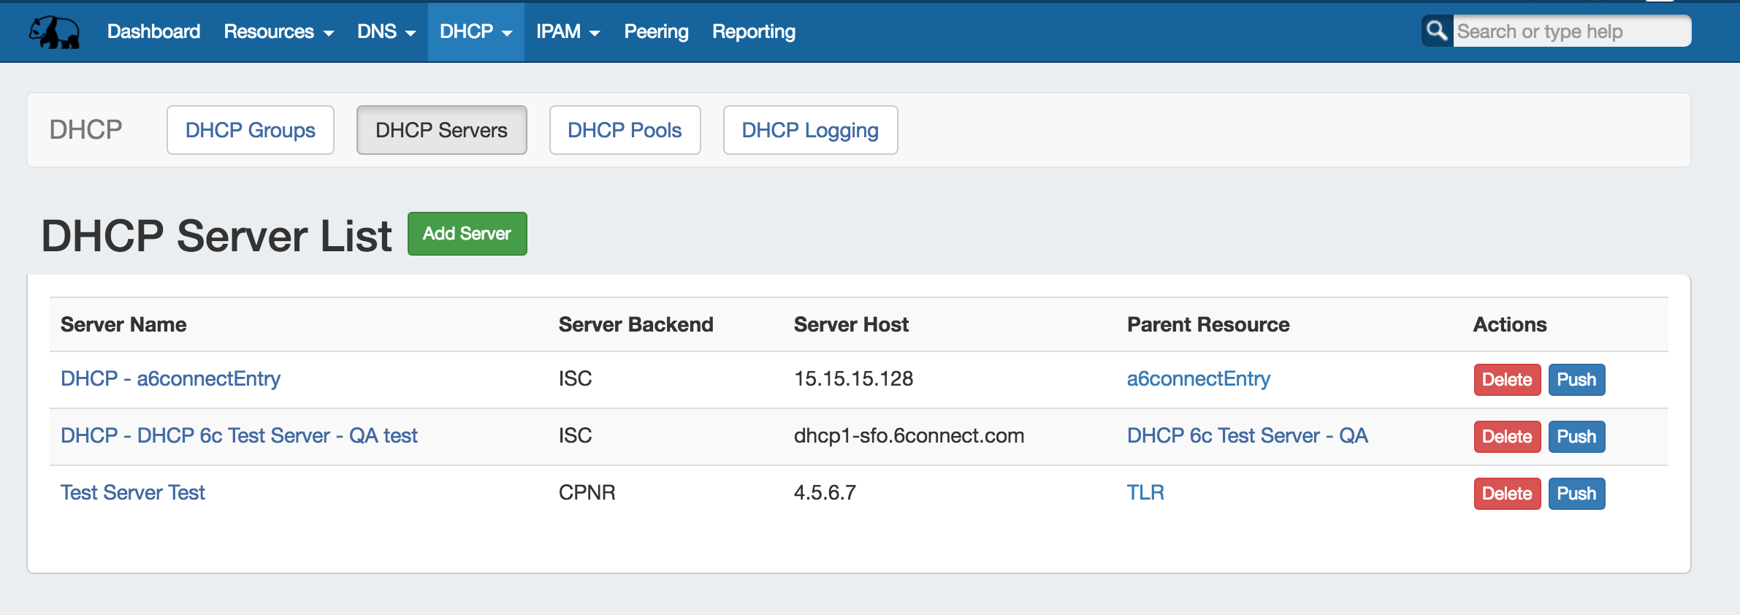1740x615 pixels.
Task: Open the Peering menu item
Action: point(656,32)
